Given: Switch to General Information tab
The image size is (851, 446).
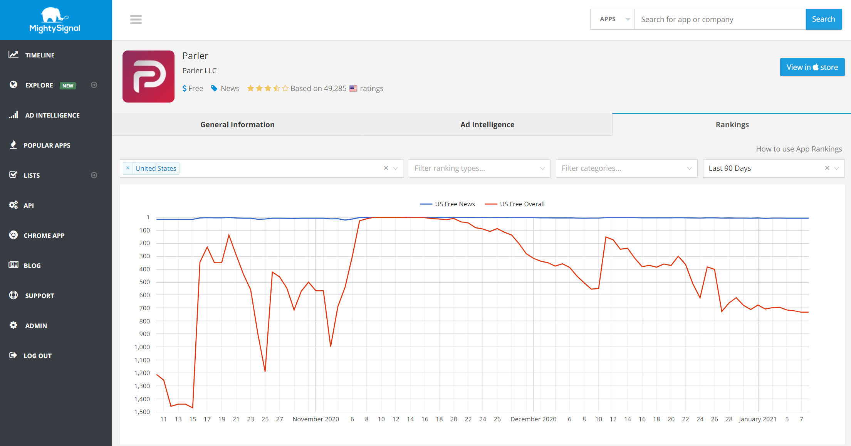Looking at the screenshot, I should click(x=237, y=125).
